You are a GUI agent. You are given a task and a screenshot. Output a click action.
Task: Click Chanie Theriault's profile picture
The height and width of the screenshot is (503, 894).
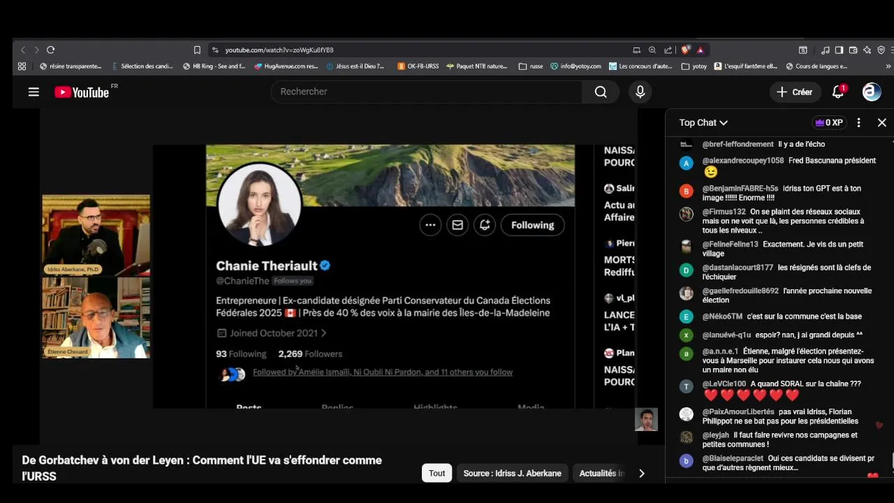(x=259, y=205)
